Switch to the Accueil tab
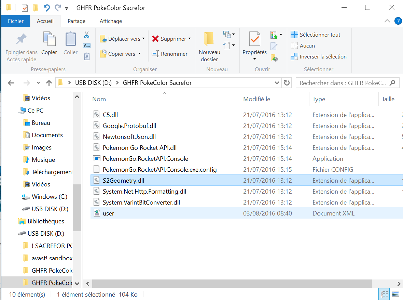403x300 pixels. [x=45, y=21]
